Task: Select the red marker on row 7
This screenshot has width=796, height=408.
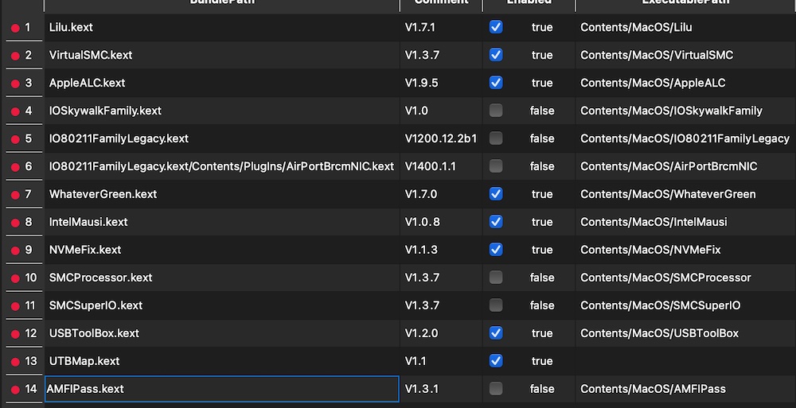Action: 14,195
